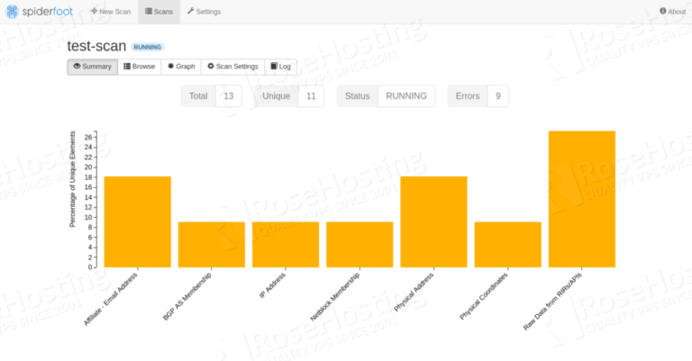The height and width of the screenshot is (361, 692).
Task: Go to the Scans list page
Action: 160,11
